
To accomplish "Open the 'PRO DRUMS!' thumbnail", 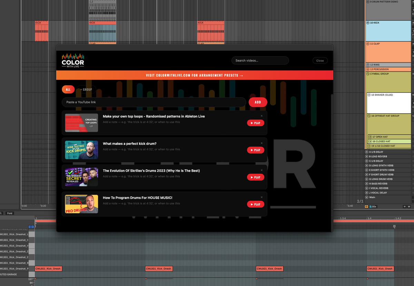I will (x=81, y=204).
